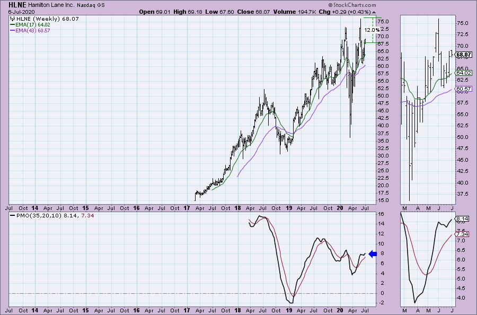
Task: Select the Close 68.07 header value
Action: click(253, 12)
